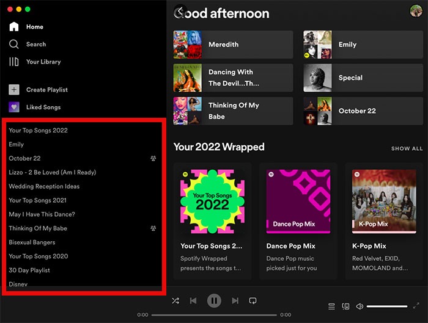Click the Create Playlist plus icon
This screenshot has width=428, height=323.
(14, 90)
